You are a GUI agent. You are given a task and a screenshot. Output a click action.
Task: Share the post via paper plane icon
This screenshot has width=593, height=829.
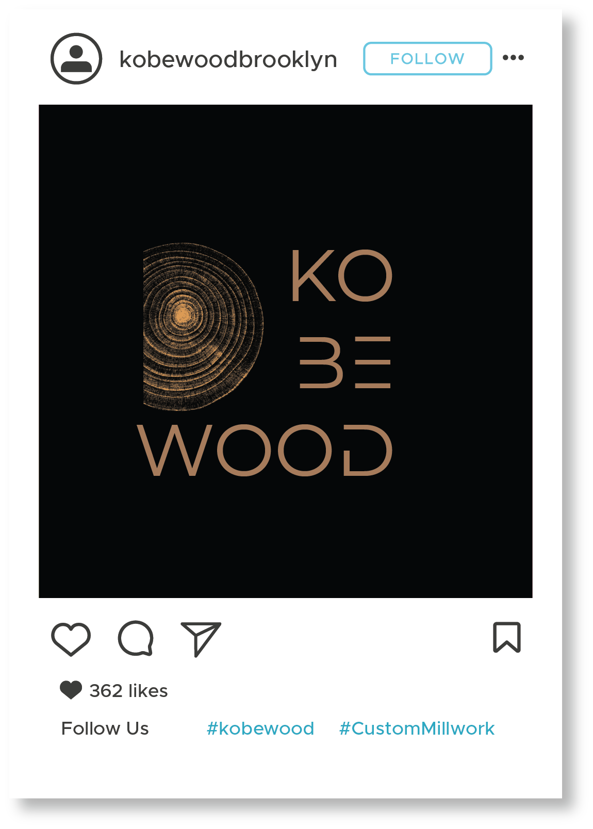pyautogui.click(x=201, y=639)
